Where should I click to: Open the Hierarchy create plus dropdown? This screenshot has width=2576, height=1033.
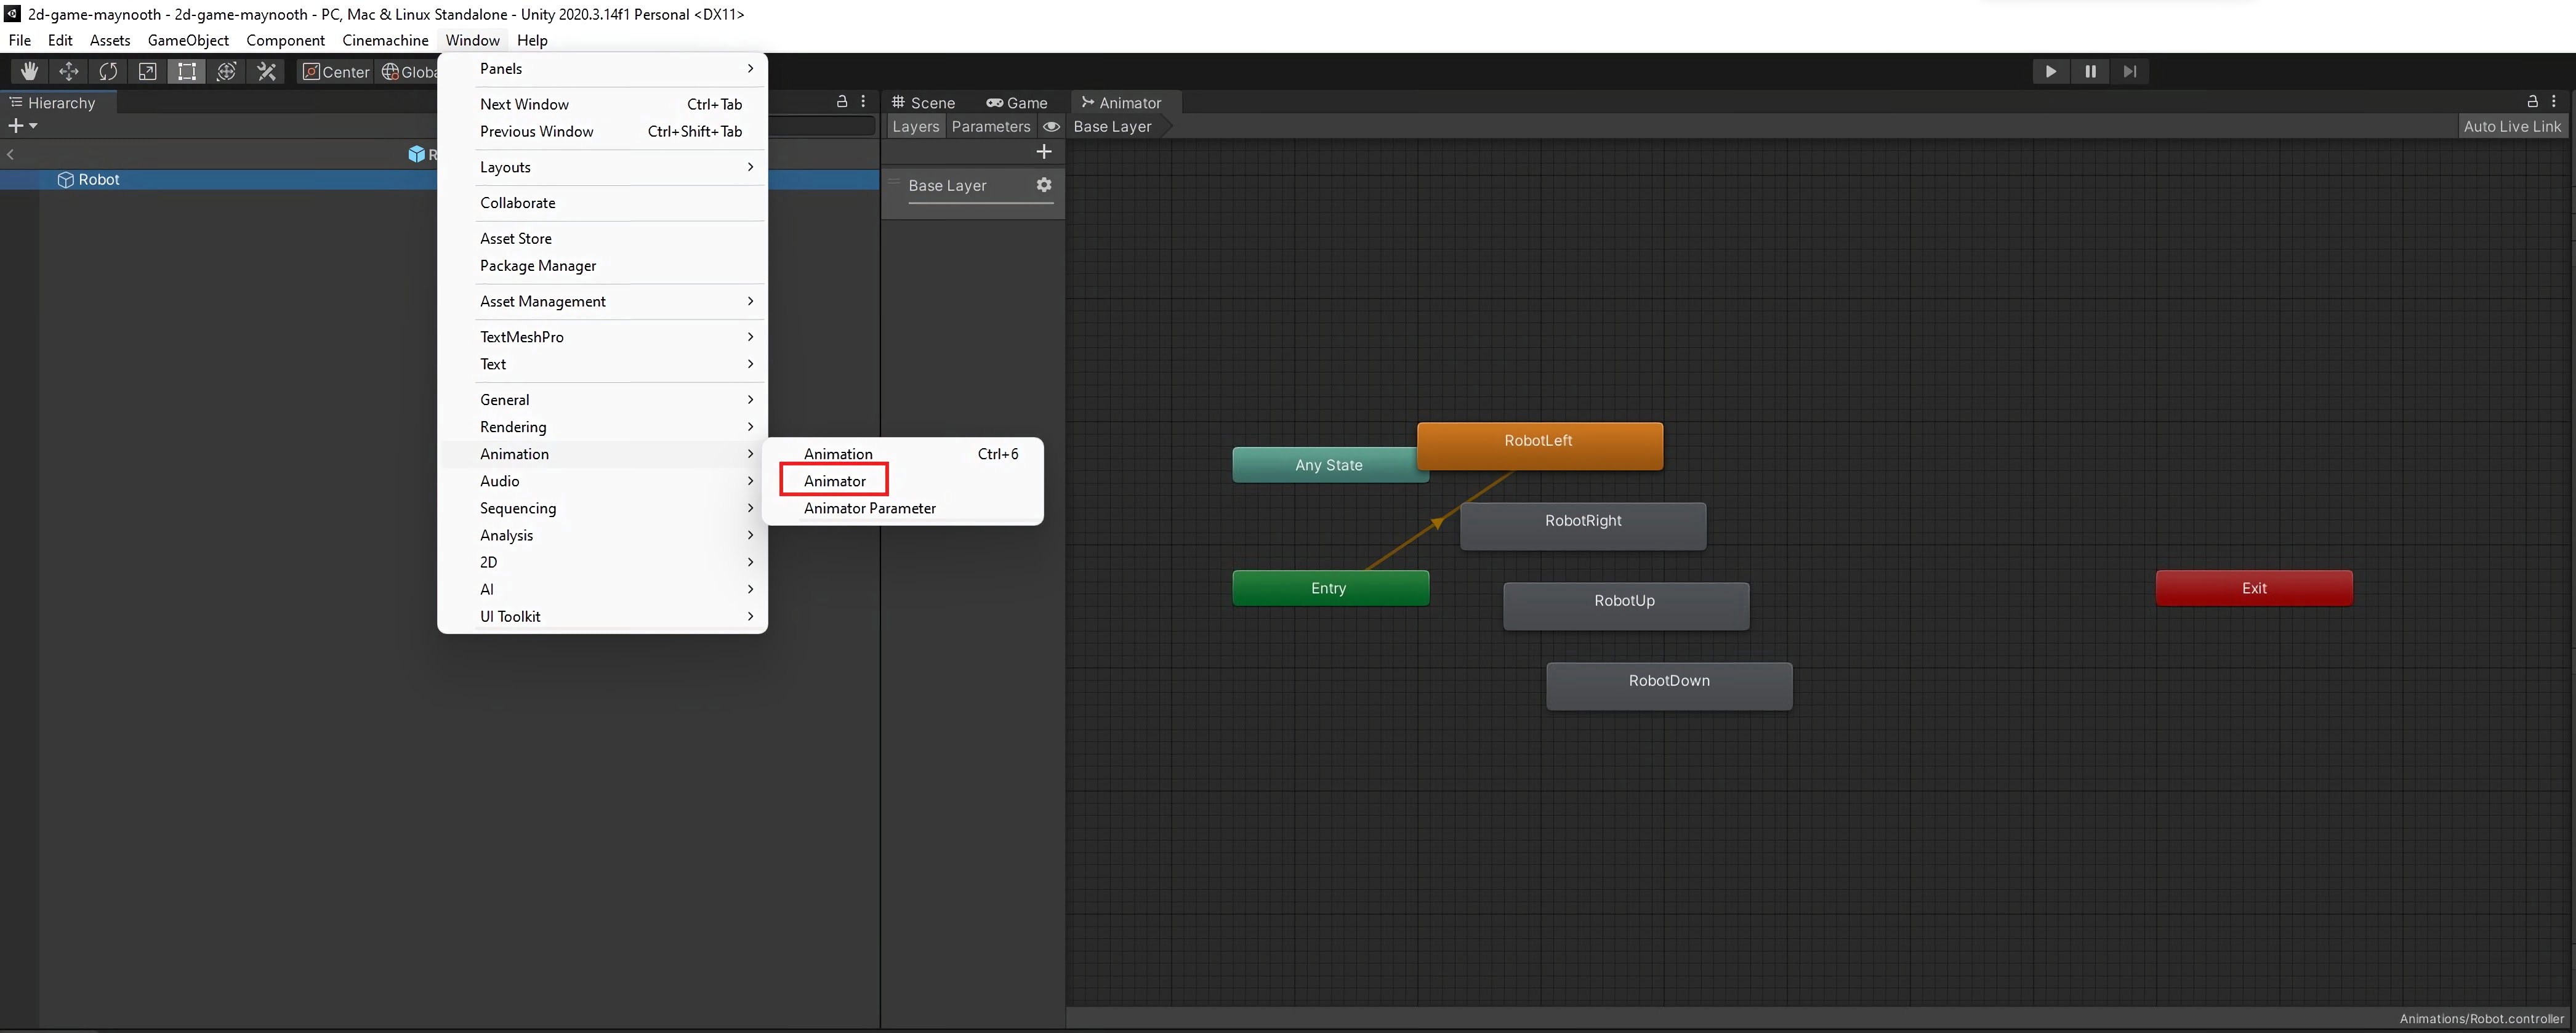pyautogui.click(x=22, y=126)
